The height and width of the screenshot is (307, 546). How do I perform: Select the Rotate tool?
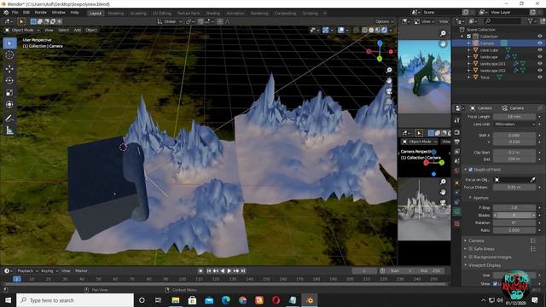[x=9, y=80]
